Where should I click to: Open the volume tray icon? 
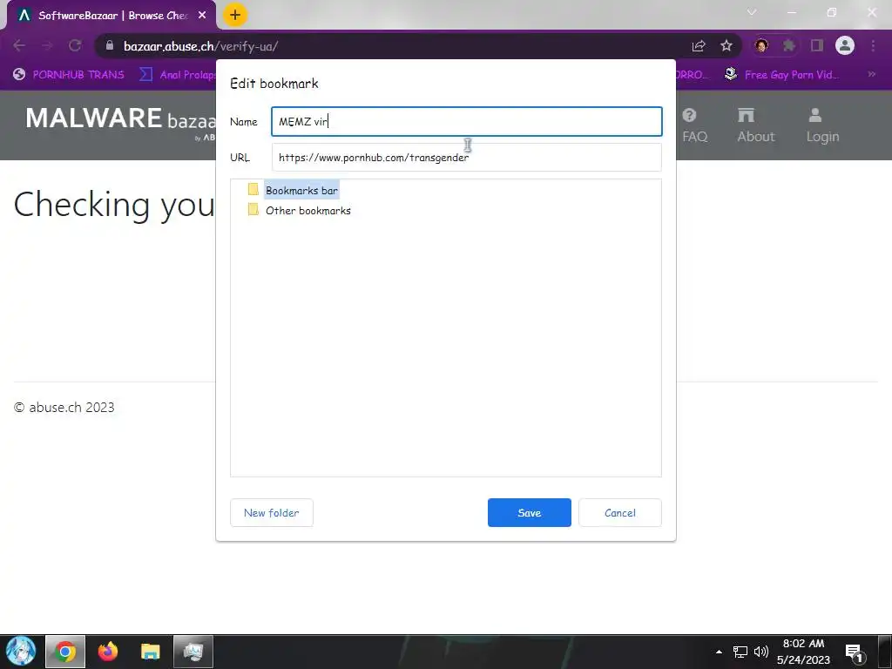760,652
